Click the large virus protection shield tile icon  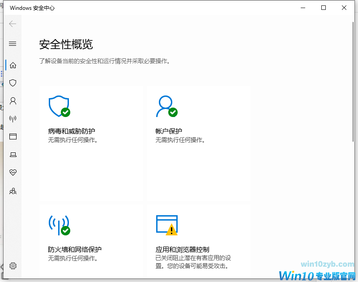point(59,106)
